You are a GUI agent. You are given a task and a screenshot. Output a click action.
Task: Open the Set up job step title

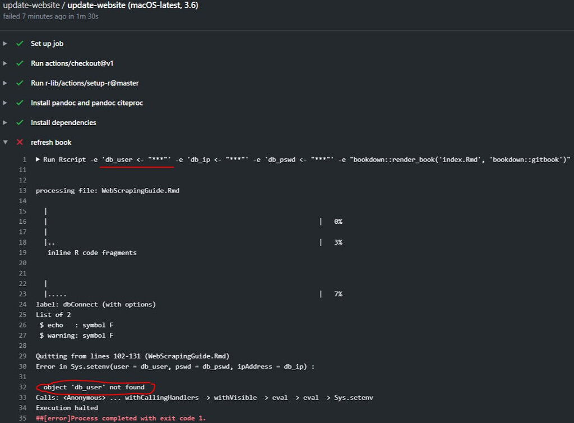click(x=47, y=44)
